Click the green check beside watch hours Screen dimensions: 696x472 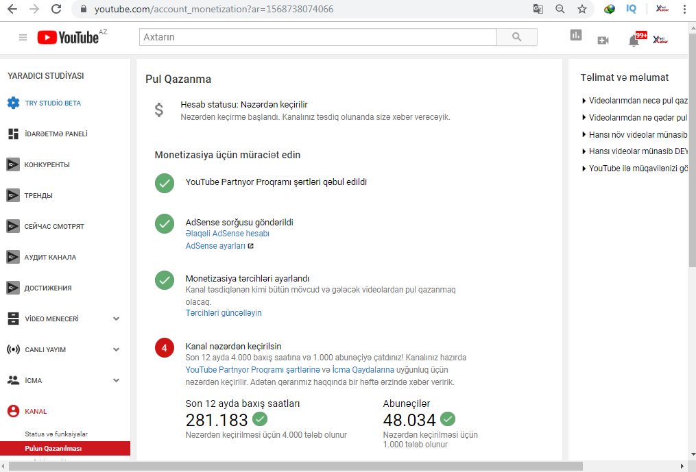(260, 419)
